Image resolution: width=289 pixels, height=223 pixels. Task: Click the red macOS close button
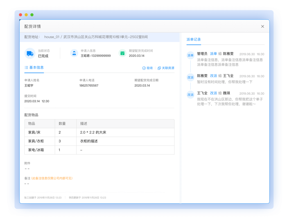point(21,15)
